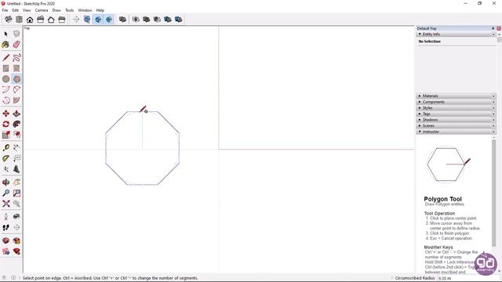Screen dimensions: 502x282
Task: Choose the Look Around eye tool
Action: pyautogui.click(x=16, y=217)
